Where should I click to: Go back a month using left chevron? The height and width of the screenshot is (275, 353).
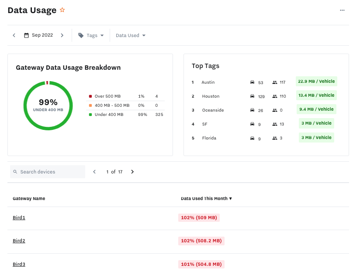point(14,35)
